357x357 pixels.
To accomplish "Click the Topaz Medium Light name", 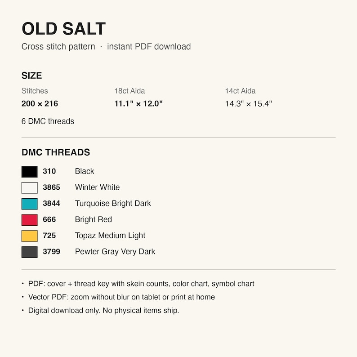I will 110,236.
